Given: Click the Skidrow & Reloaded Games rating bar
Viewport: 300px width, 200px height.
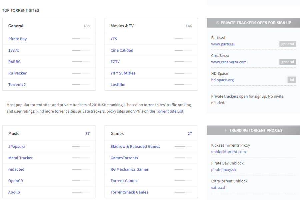Looking at the screenshot, I should pyautogui.click(x=183, y=146).
